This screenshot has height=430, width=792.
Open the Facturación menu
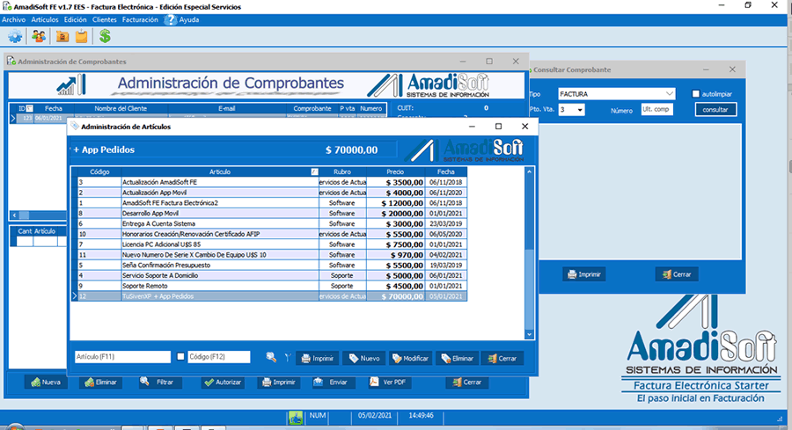[x=140, y=19]
